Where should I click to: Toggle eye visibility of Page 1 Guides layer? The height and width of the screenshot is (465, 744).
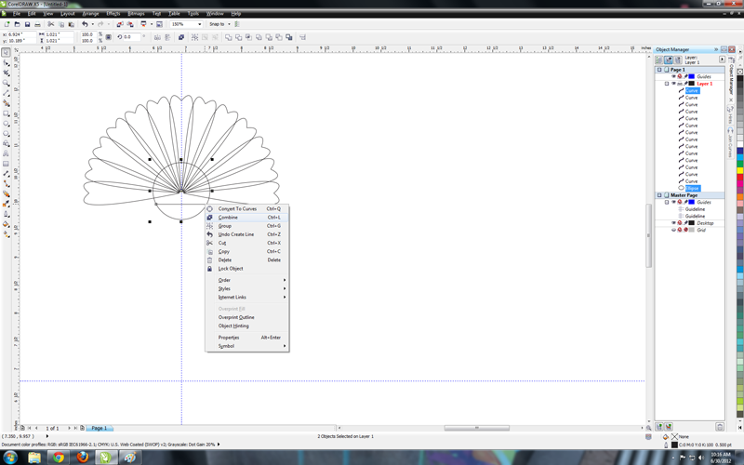(x=674, y=76)
